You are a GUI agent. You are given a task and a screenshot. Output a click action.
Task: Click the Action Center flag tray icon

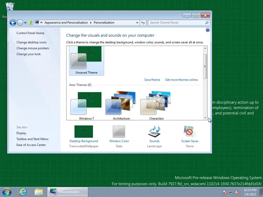(225, 192)
